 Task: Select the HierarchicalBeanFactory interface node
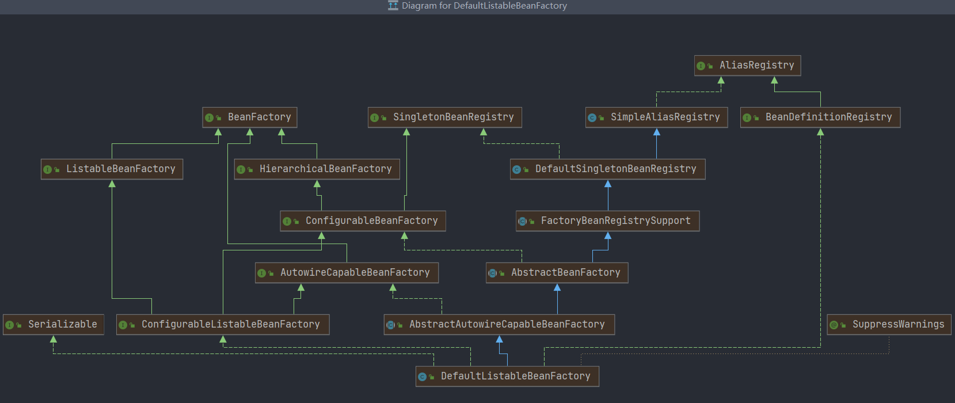[x=317, y=169]
